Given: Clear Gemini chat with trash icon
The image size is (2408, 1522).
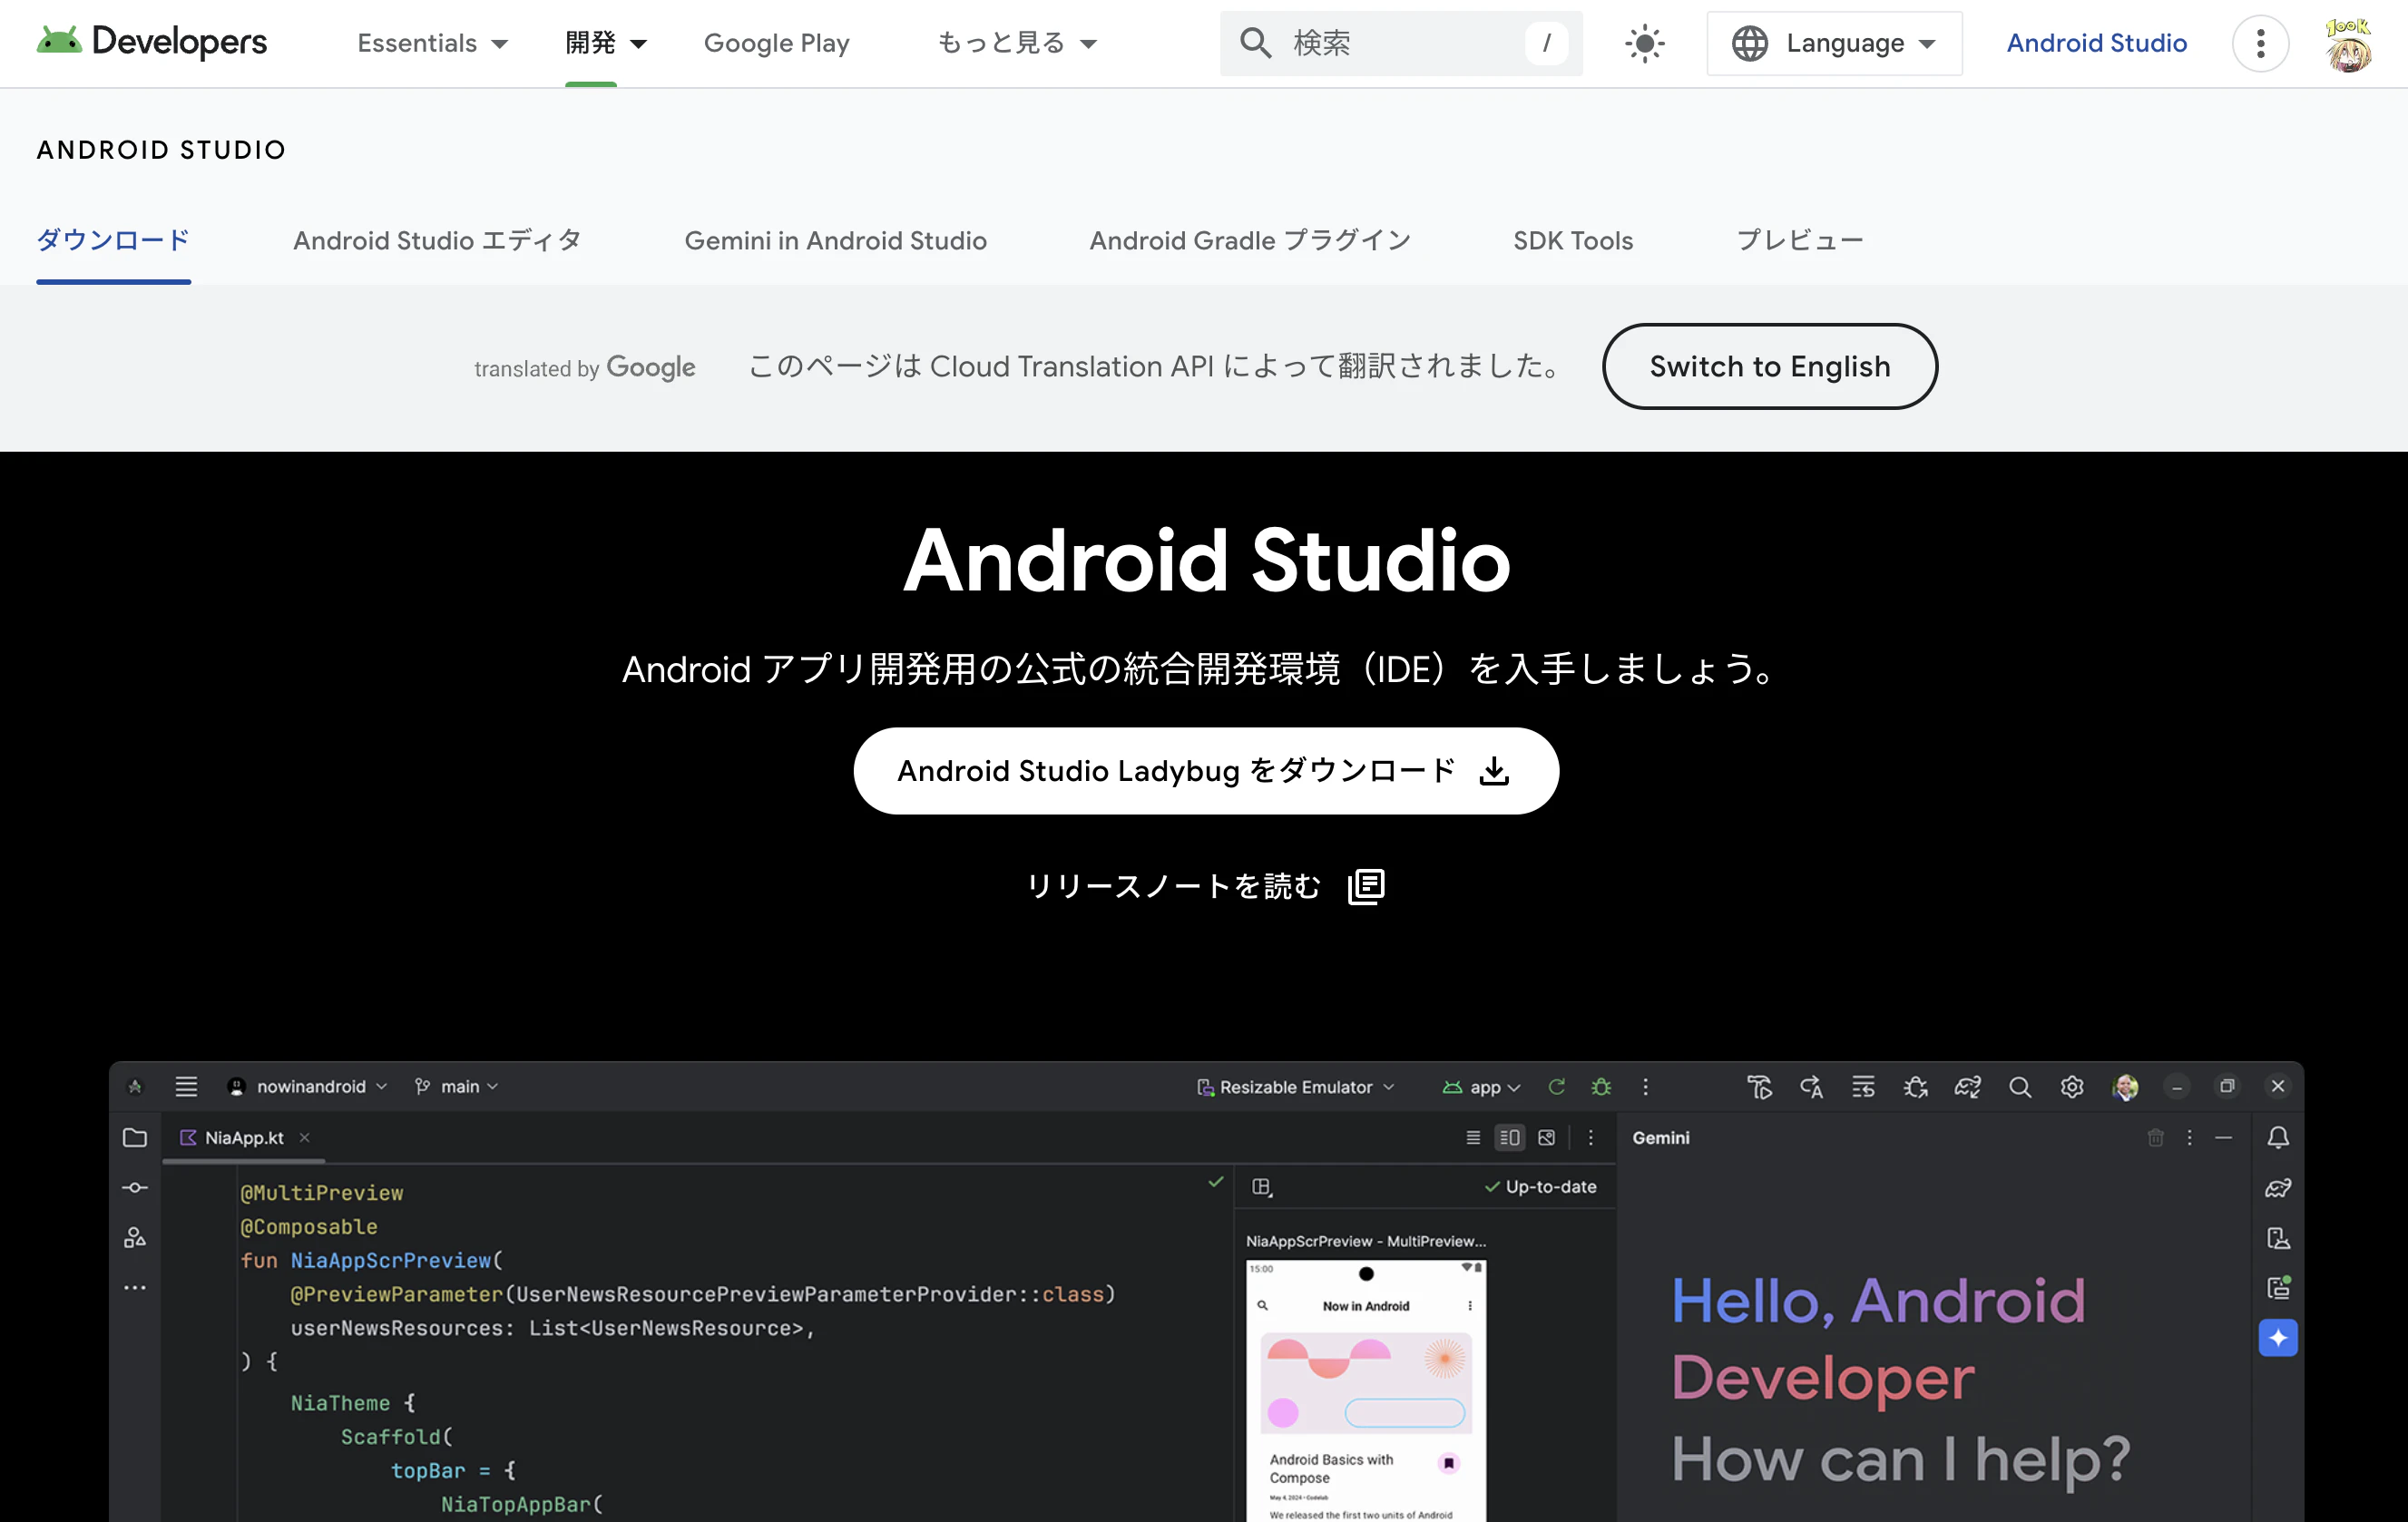Looking at the screenshot, I should [x=2155, y=1137].
